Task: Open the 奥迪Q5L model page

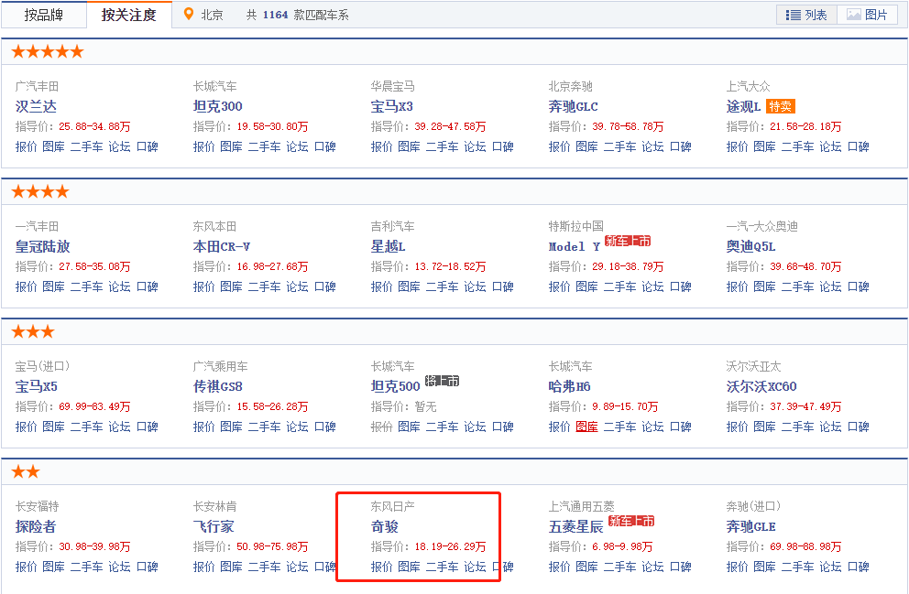Action: (750, 246)
